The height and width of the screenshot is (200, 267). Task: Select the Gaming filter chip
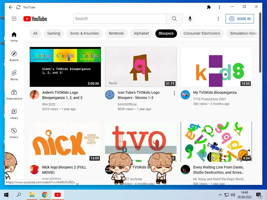(x=54, y=33)
